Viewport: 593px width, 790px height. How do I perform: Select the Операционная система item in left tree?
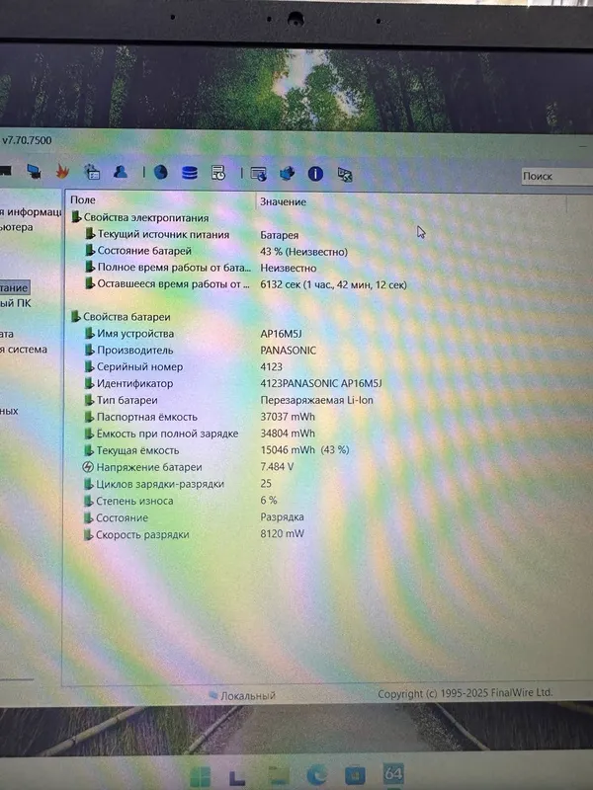[24, 350]
